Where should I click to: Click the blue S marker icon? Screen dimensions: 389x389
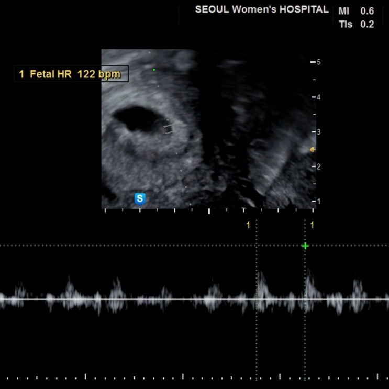(x=140, y=199)
